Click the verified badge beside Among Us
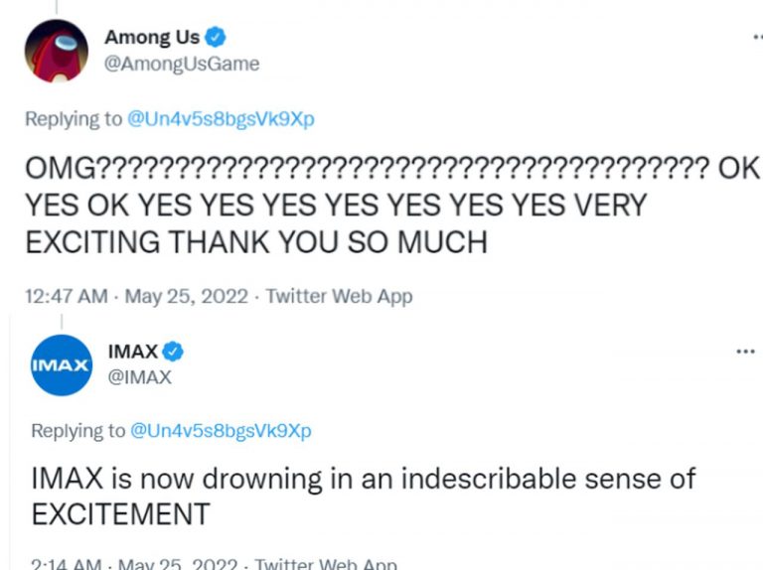763x570 pixels. (217, 38)
